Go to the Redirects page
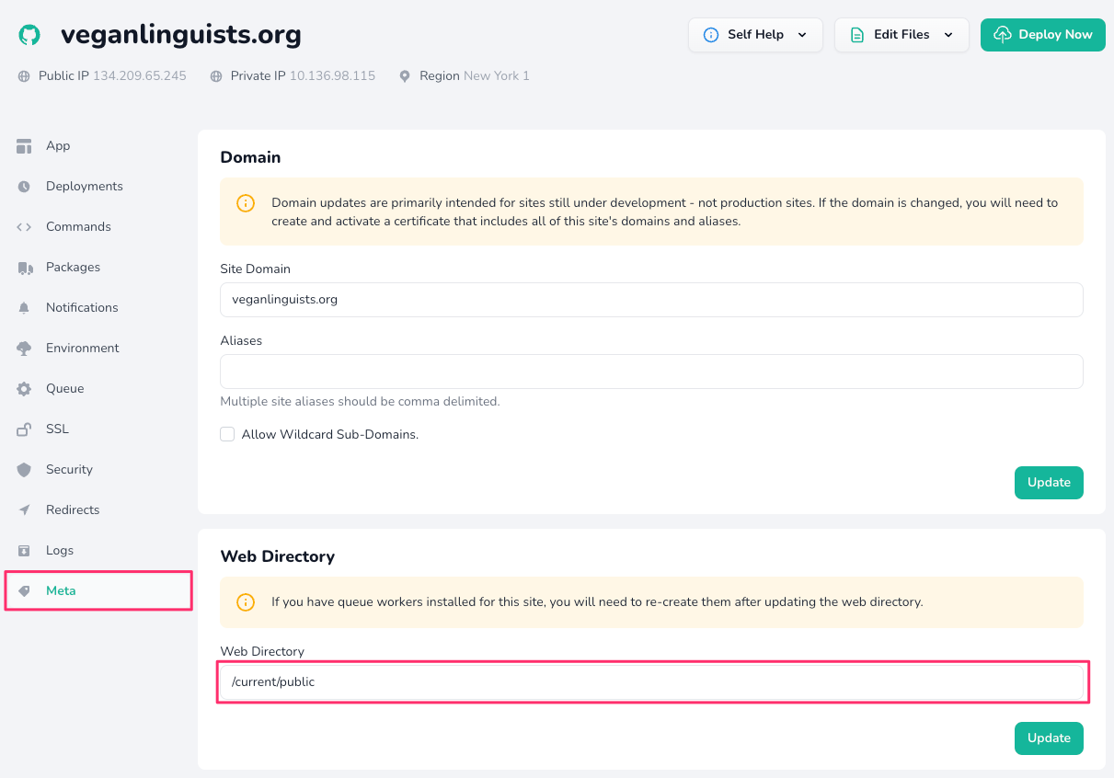 pos(72,510)
